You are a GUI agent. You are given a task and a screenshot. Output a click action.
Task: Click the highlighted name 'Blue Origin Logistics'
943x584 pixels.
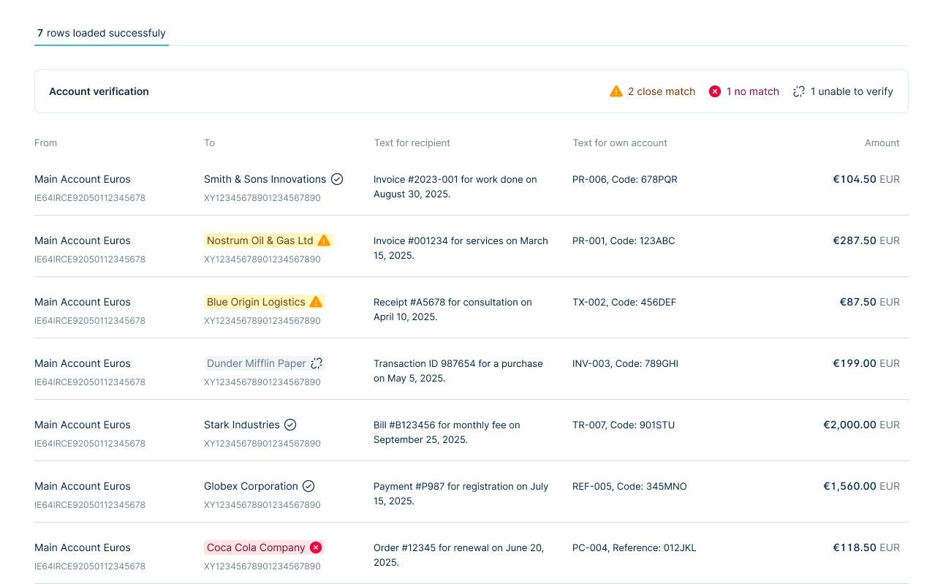(x=256, y=302)
